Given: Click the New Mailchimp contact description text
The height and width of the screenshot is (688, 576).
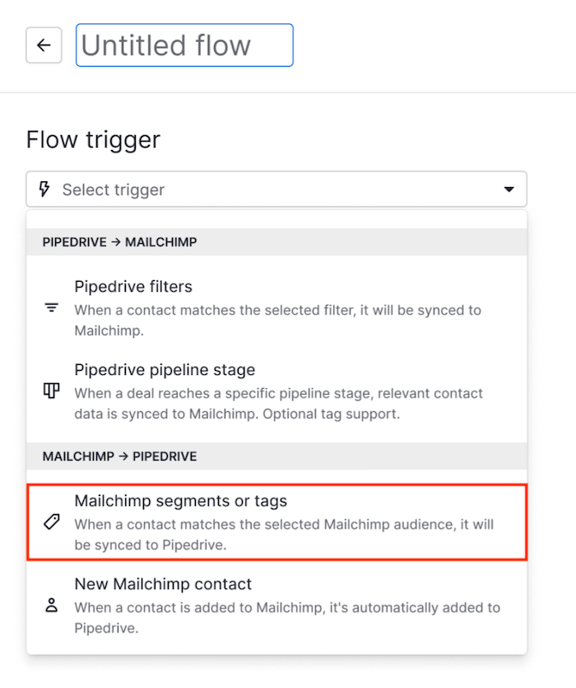Looking at the screenshot, I should [286, 617].
